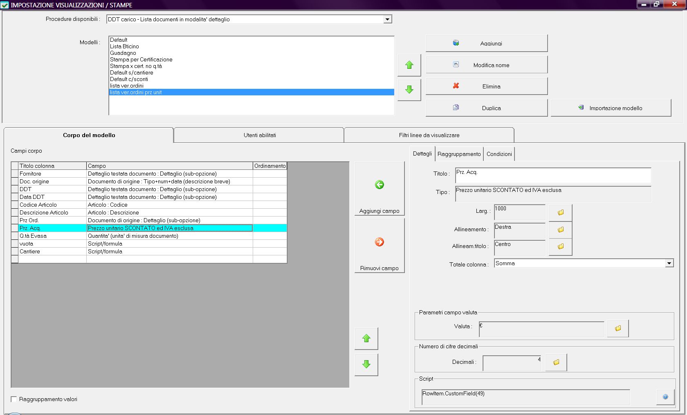Viewport: 687px width, 415px height.
Task: Move model up with green arrow beside Modelli list
Action: pyautogui.click(x=409, y=65)
